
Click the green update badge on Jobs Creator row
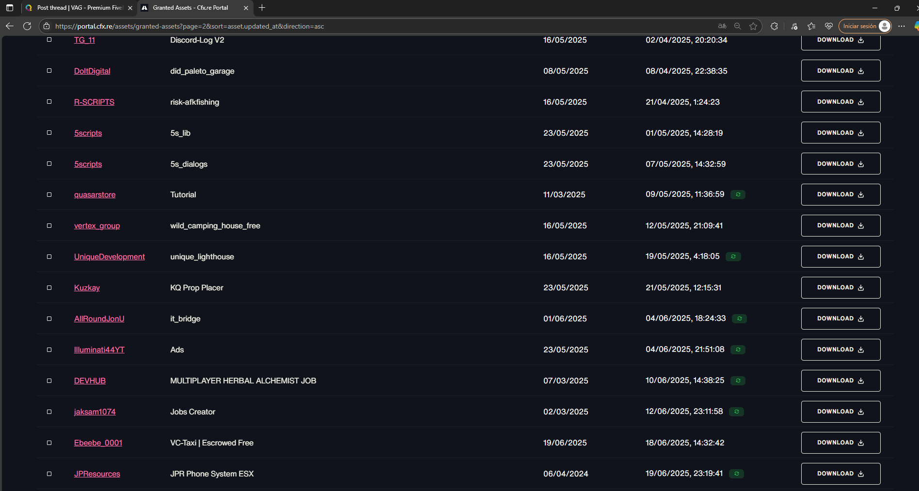737,412
